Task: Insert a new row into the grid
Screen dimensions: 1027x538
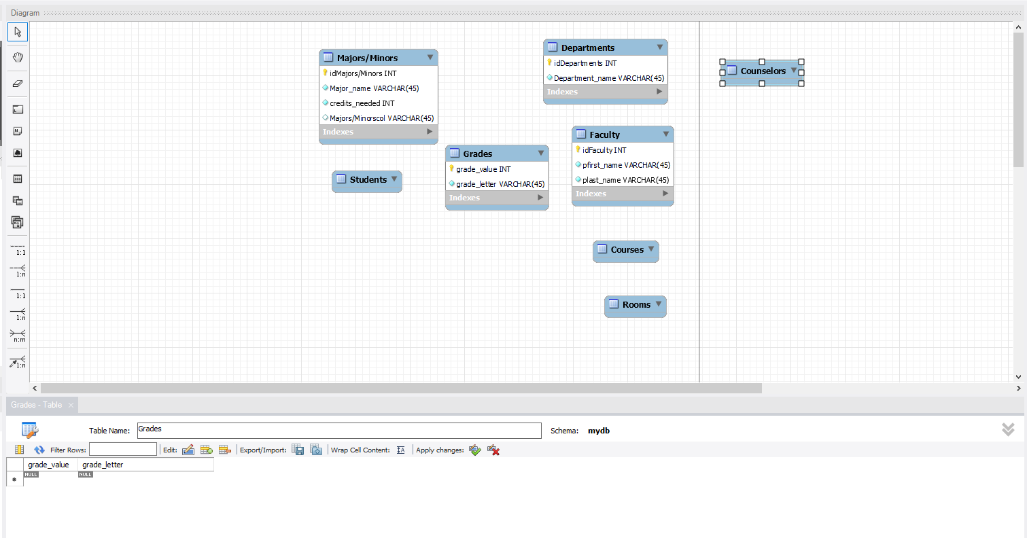Action: click(207, 450)
